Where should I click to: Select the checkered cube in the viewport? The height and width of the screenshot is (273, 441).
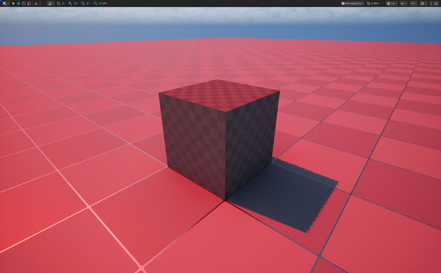click(219, 140)
